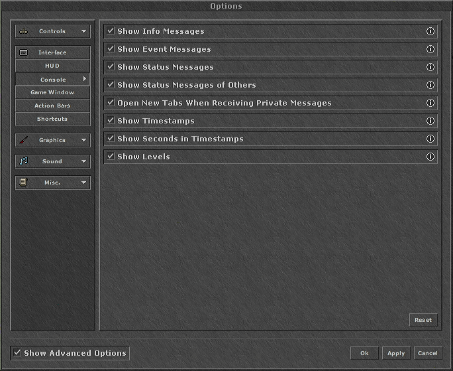Uncheck Show Levels
This screenshot has width=453, height=371.
111,156
